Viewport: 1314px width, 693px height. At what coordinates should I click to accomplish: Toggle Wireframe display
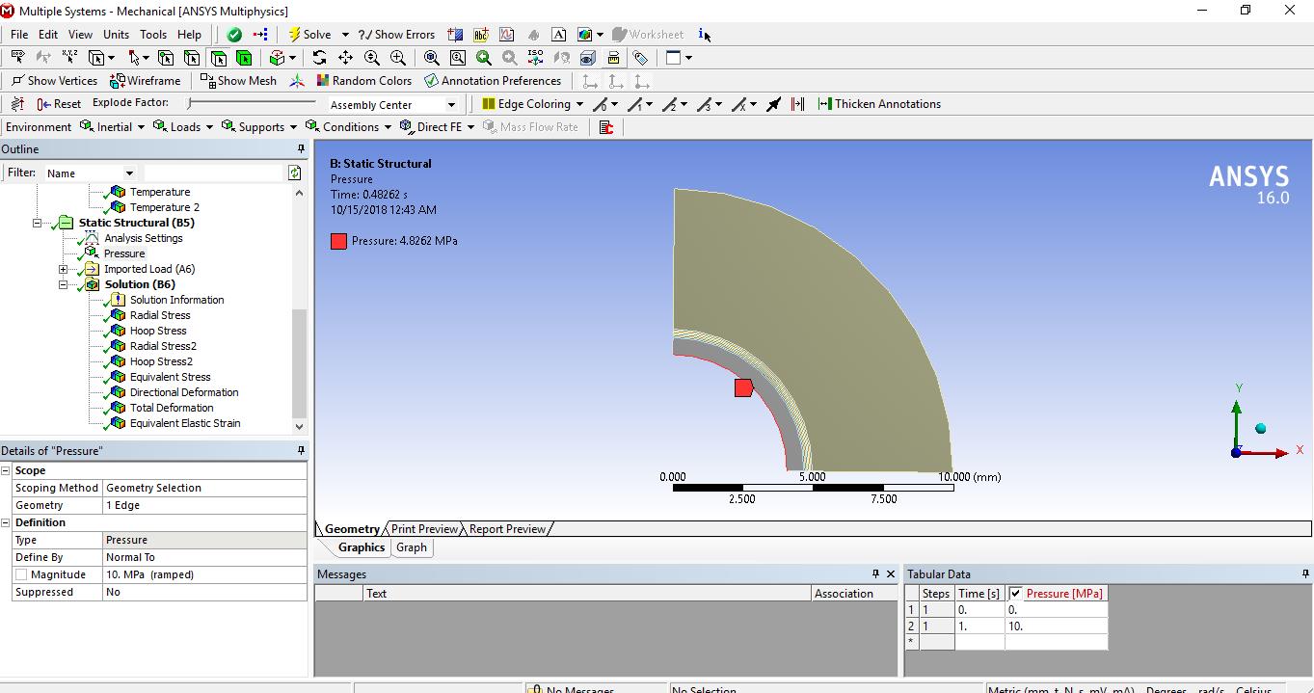click(x=146, y=81)
